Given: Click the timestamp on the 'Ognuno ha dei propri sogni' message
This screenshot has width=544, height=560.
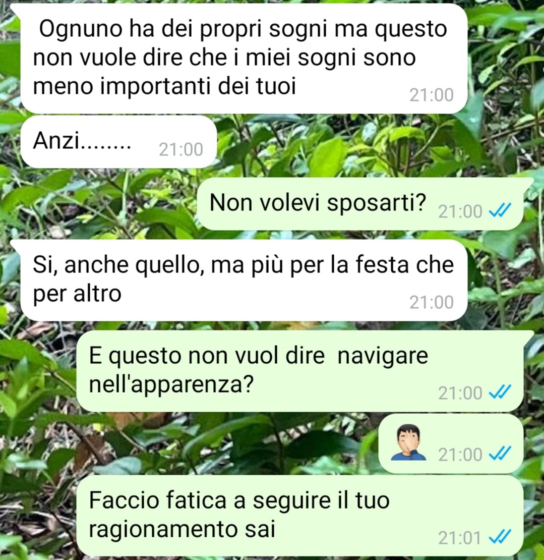Looking at the screenshot, I should (432, 95).
